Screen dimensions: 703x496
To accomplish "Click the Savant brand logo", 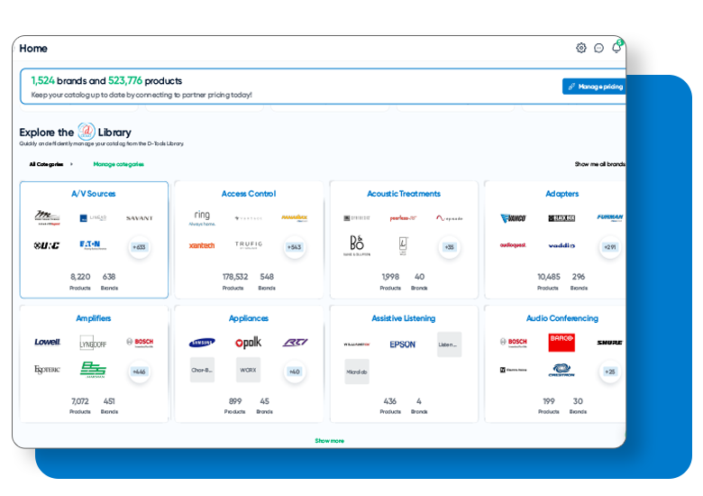I will click(140, 218).
